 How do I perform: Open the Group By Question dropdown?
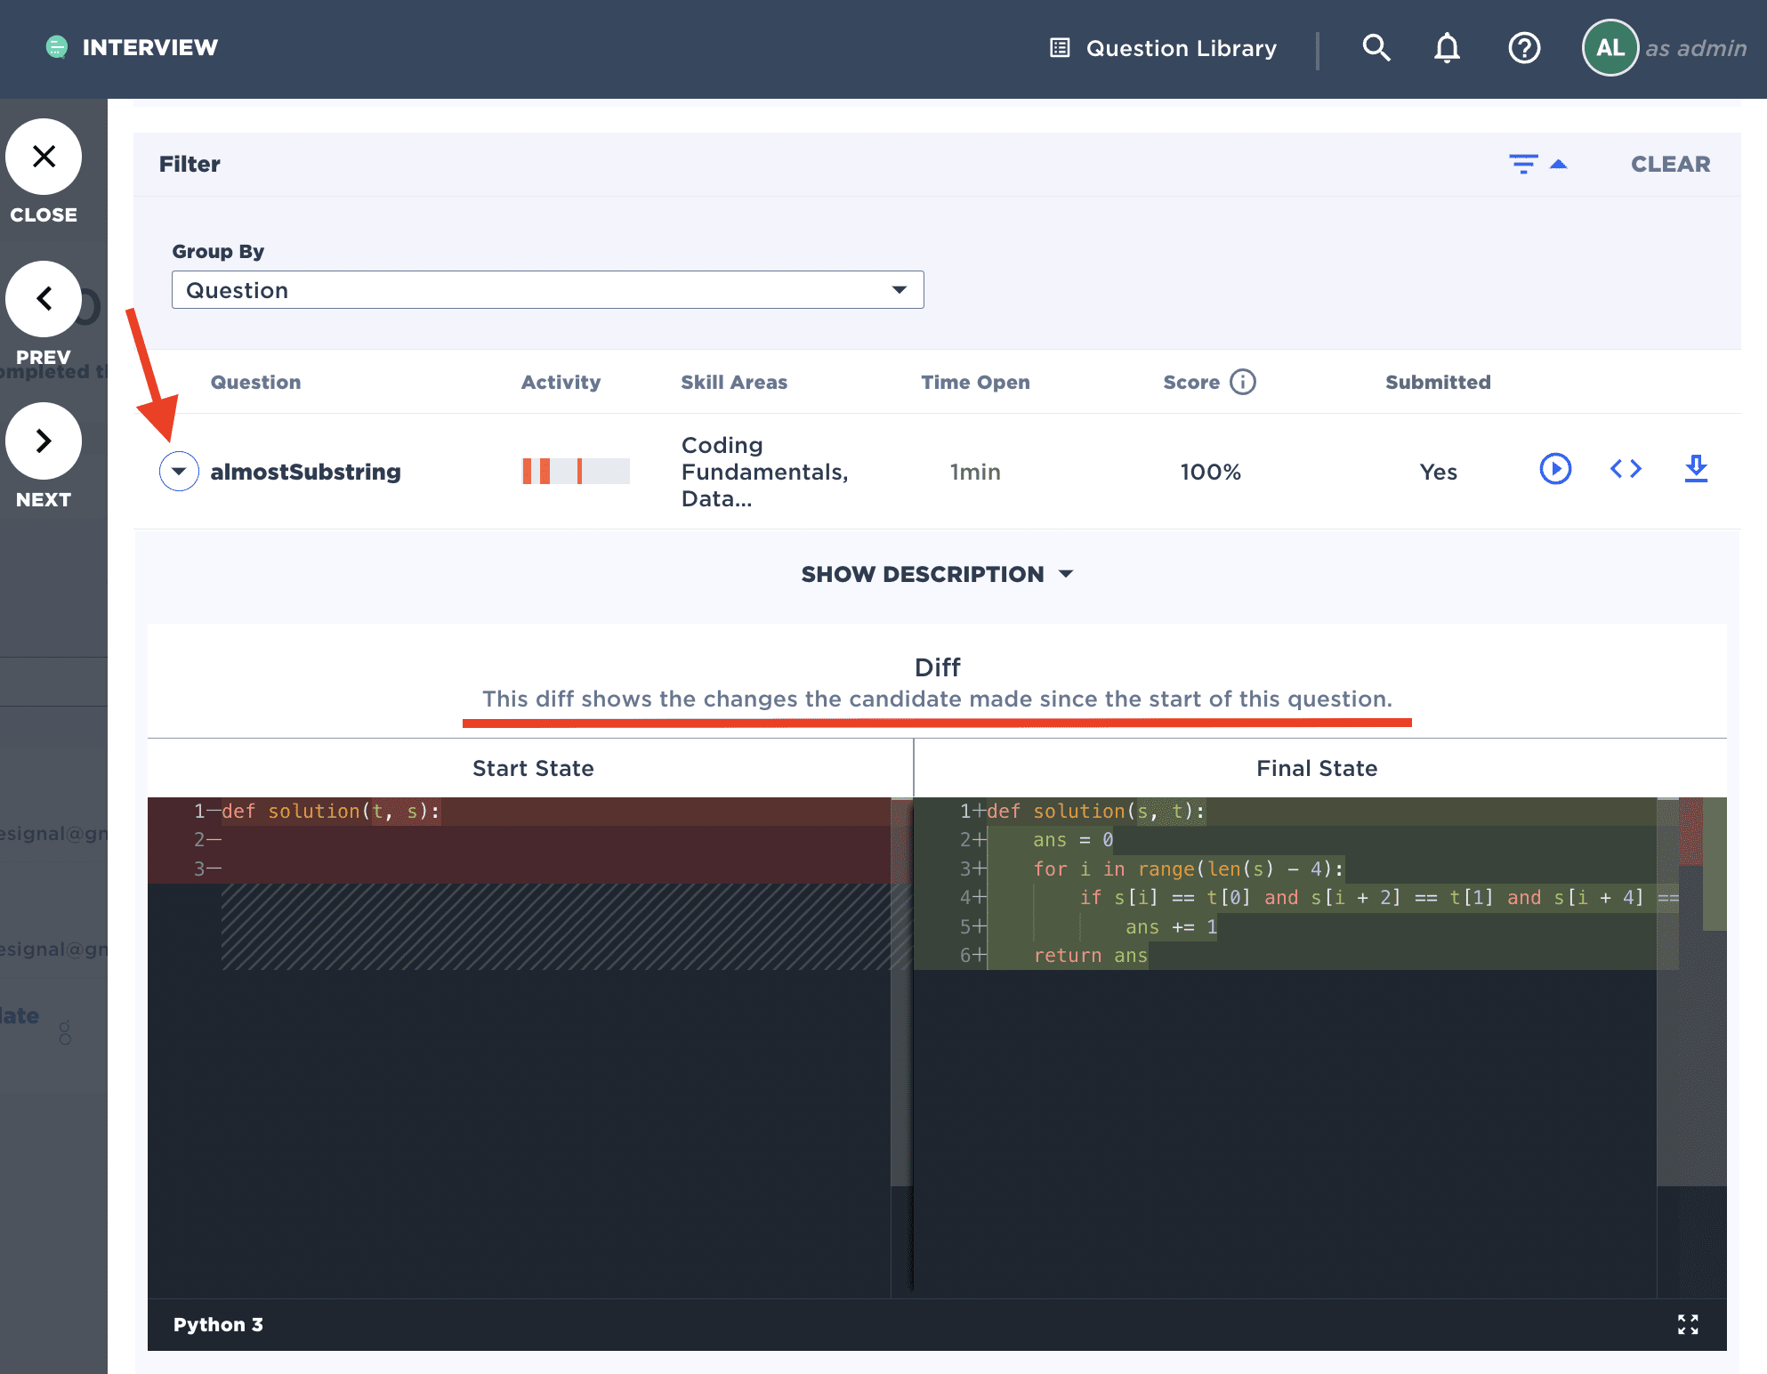coord(547,290)
